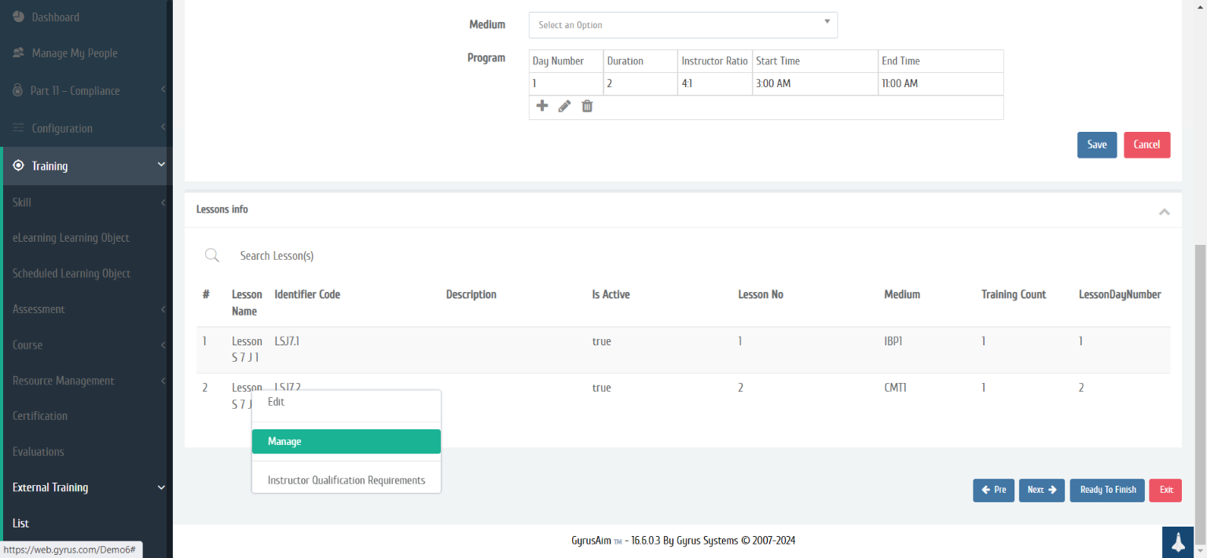Viewport: 1207px width, 558px height.
Task: Collapse the Lessons info panel
Action: [x=1164, y=211]
